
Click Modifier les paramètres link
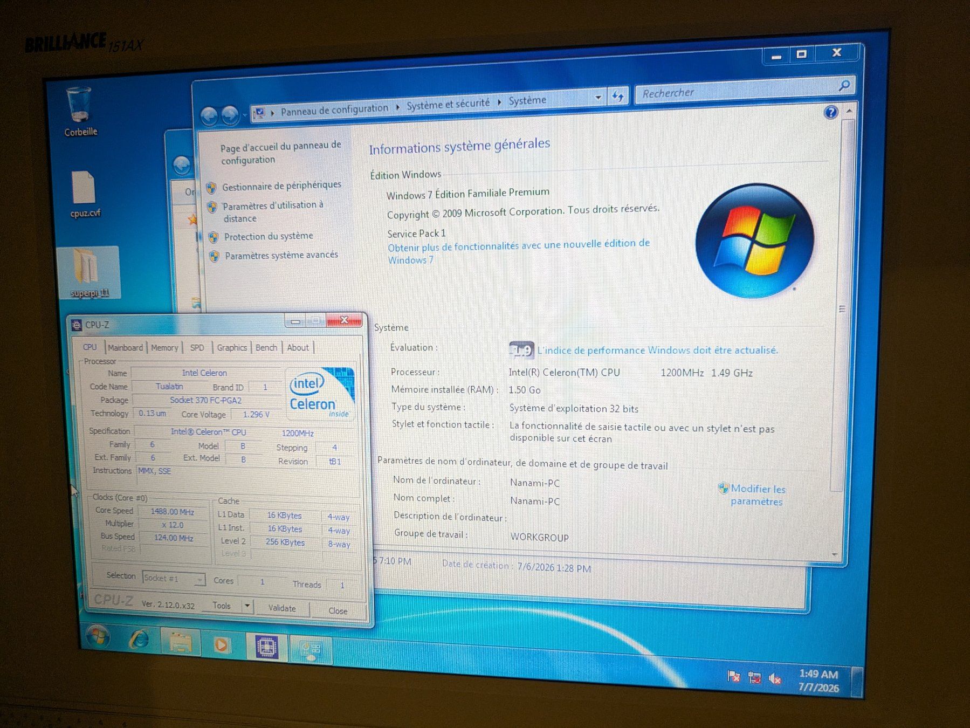758,495
